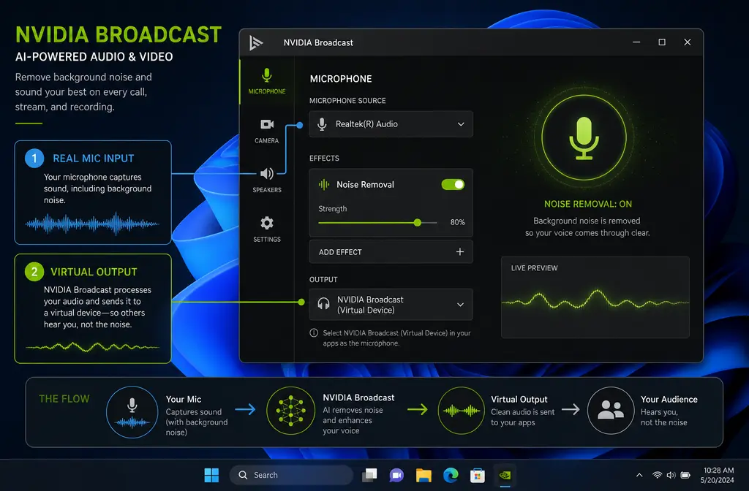Minimize the NVIDIA Broadcast window

click(636, 42)
